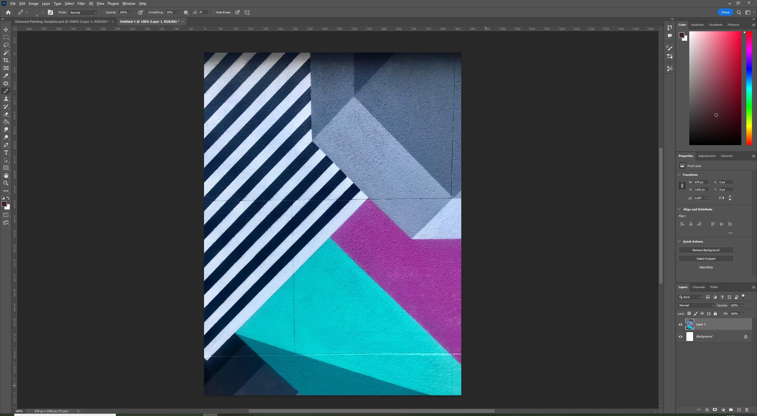Screen dimensions: 757x416
Task: Switch to Diamond Painting Template.psd document tab
Action: pos(62,22)
